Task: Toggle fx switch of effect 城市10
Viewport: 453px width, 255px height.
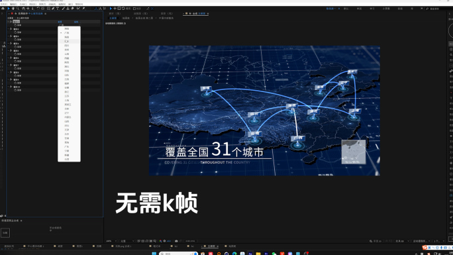Action: click(x=11, y=87)
